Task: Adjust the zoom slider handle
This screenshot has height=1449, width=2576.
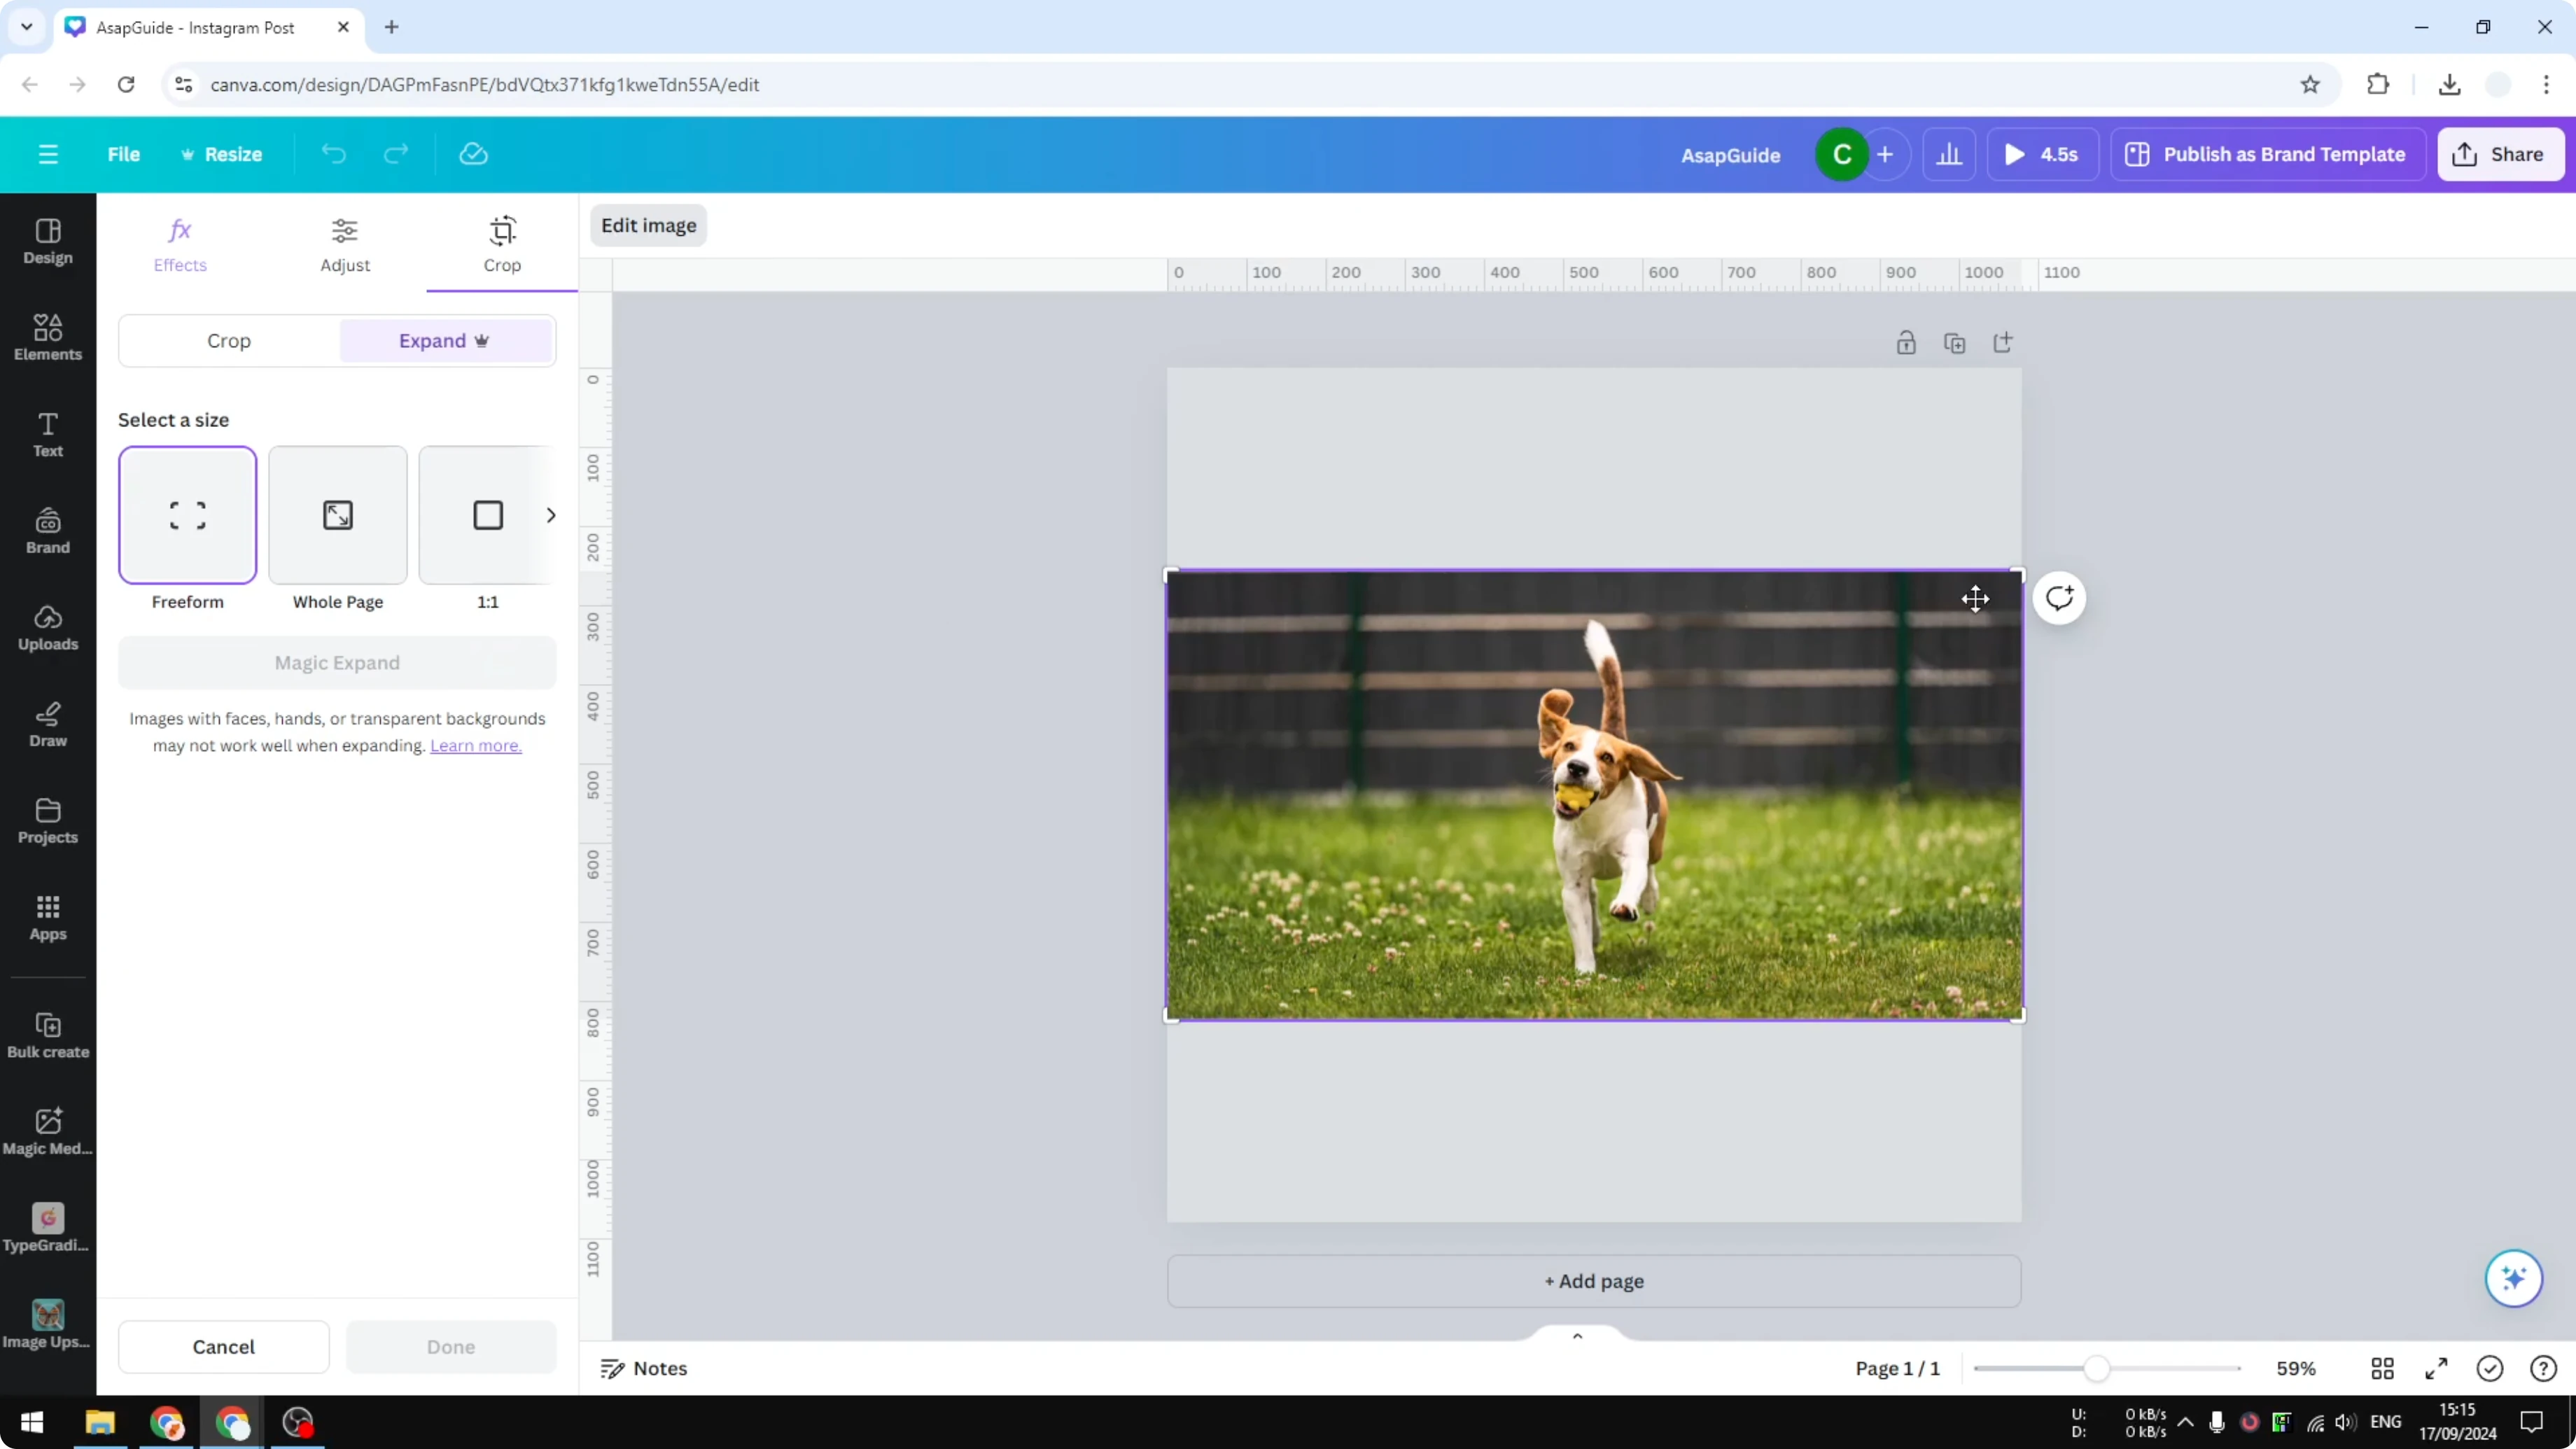Action: (2097, 1368)
